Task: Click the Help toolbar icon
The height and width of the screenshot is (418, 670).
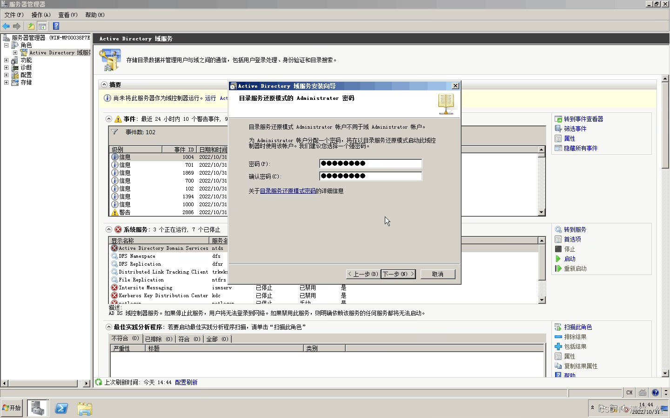Action: point(56,26)
